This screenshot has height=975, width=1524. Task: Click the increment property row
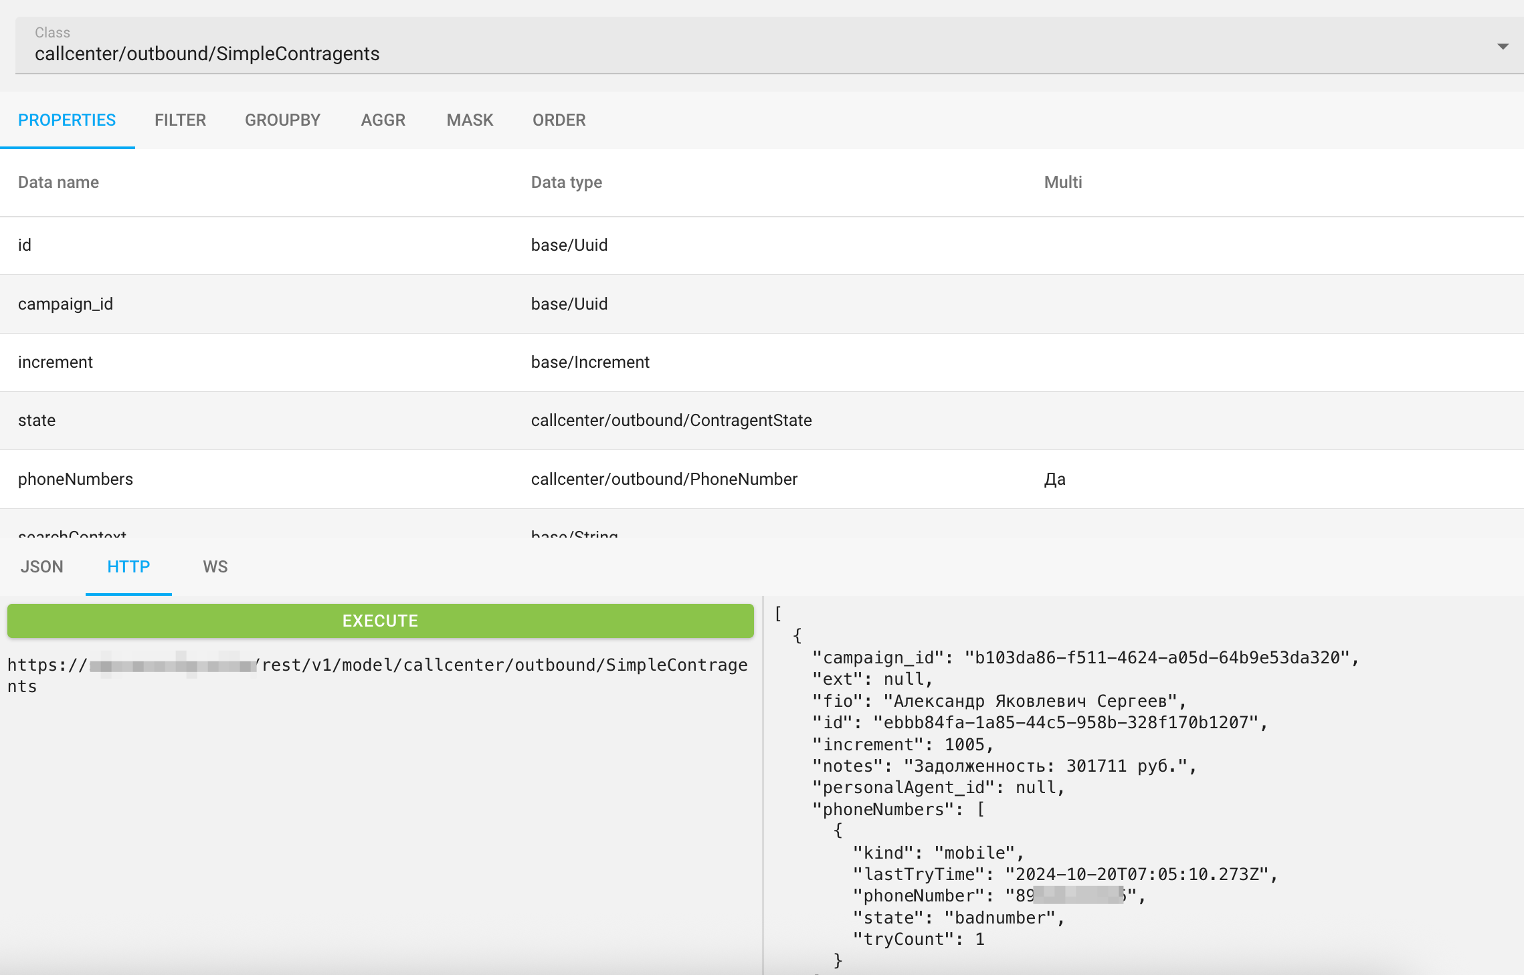pos(56,362)
